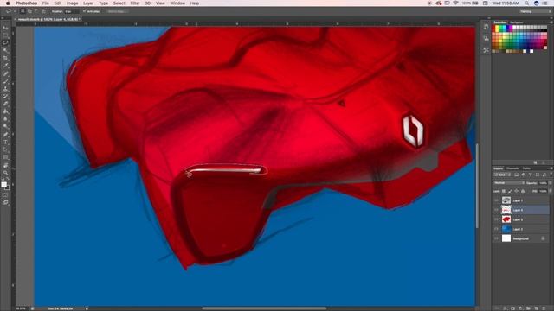Open the blend mode dropdown
This screenshot has height=311, width=554.
509,183
